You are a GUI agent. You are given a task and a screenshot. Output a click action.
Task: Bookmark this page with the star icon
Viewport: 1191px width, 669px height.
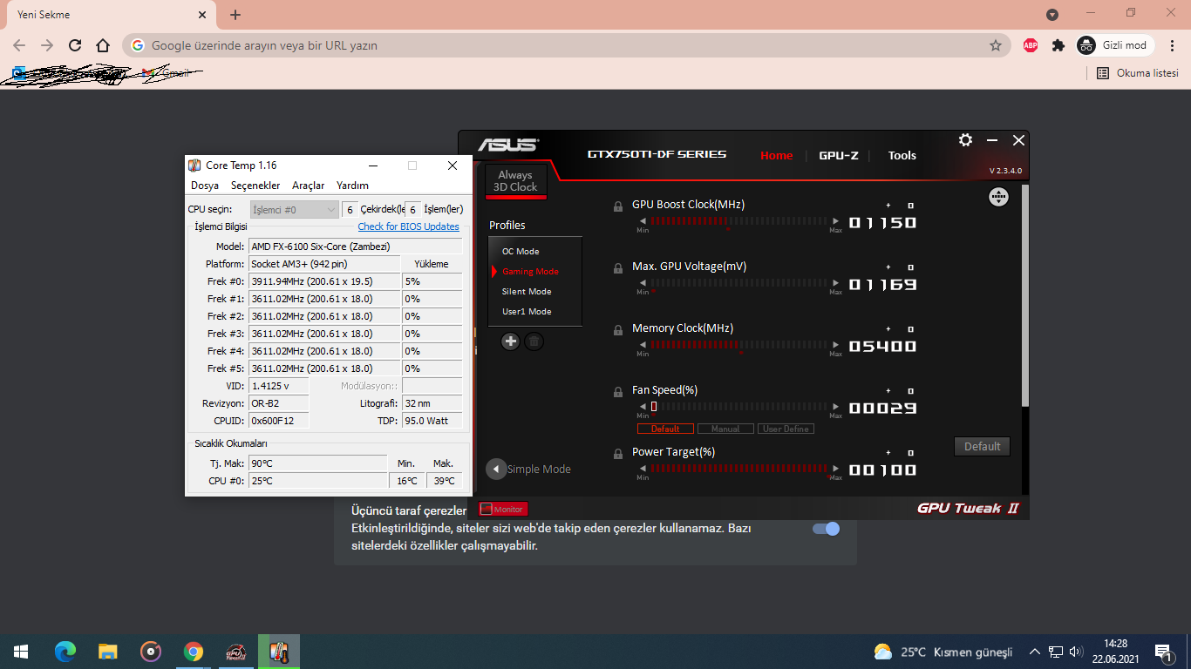[x=995, y=45]
